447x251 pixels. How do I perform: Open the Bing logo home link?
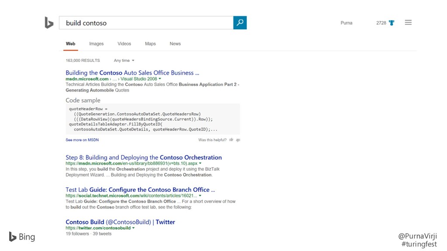[x=49, y=23]
